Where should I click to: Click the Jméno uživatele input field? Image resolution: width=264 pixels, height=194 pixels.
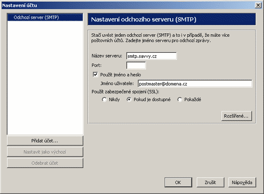pyautogui.click(x=195, y=83)
